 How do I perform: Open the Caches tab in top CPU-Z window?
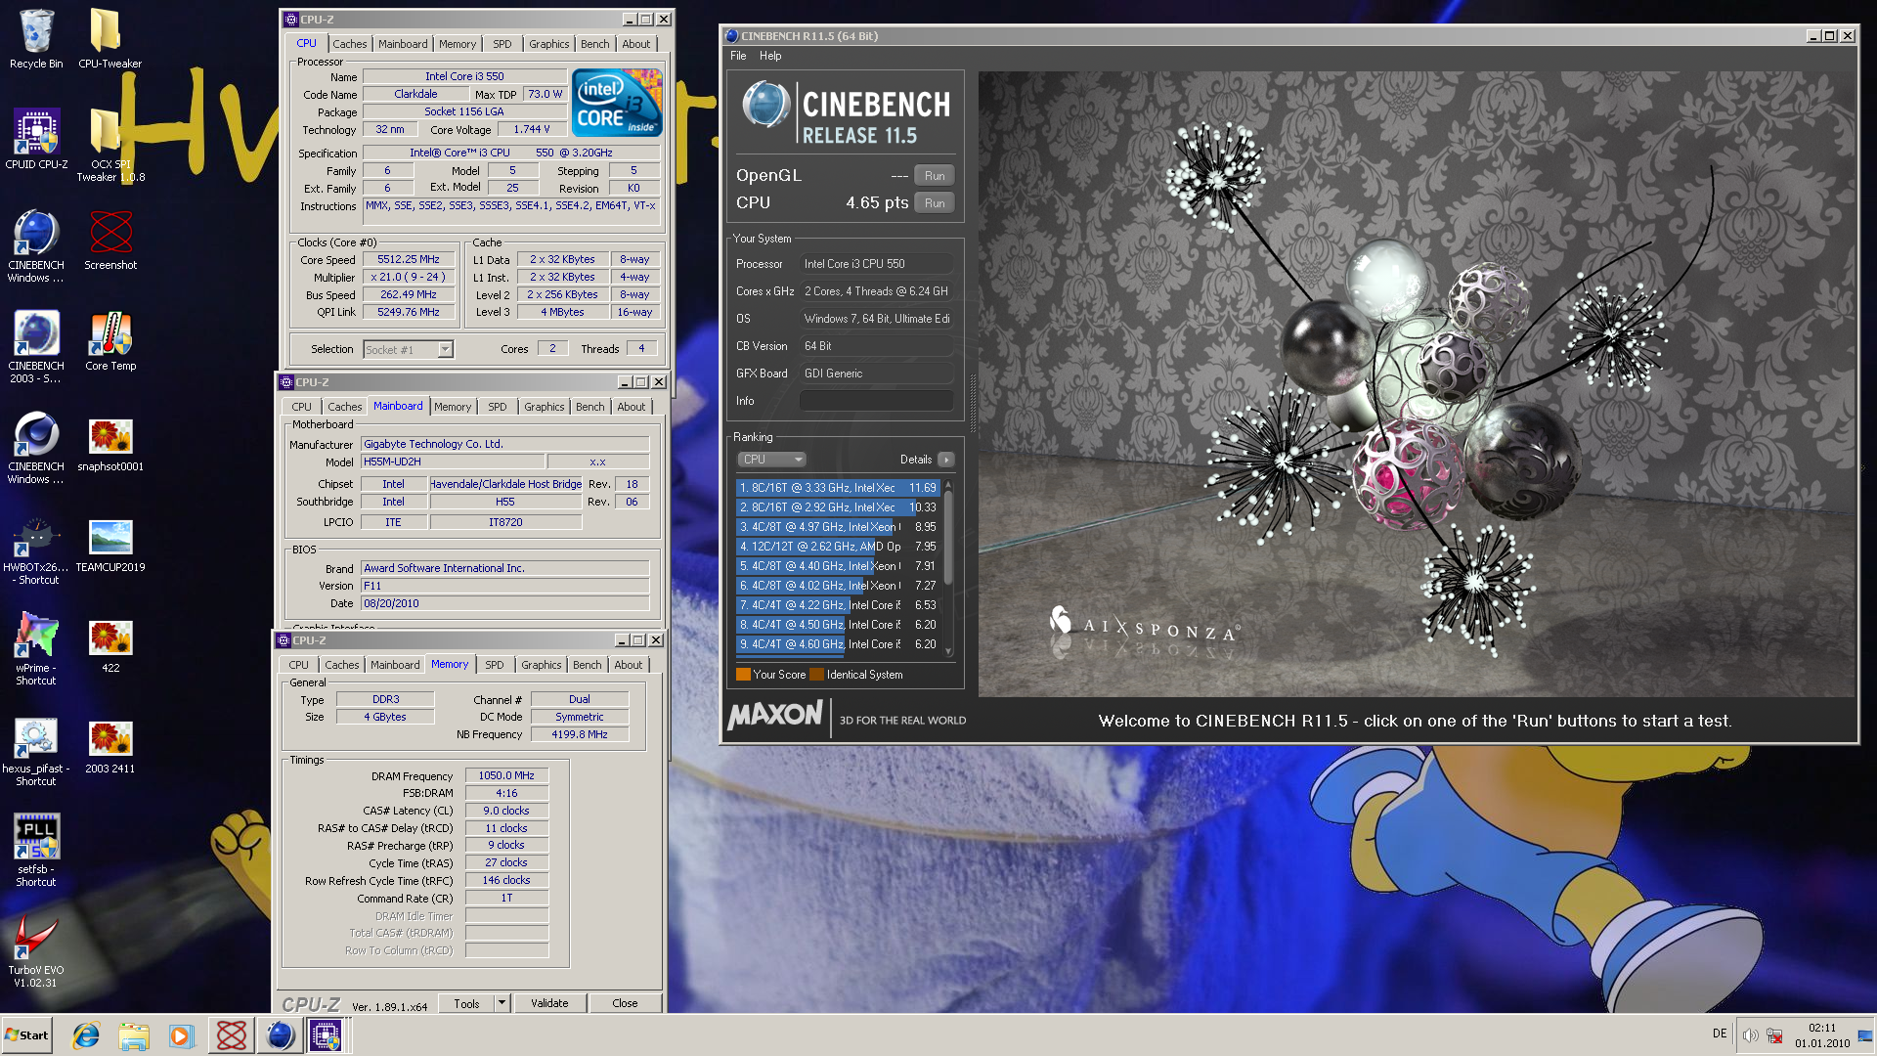point(349,44)
